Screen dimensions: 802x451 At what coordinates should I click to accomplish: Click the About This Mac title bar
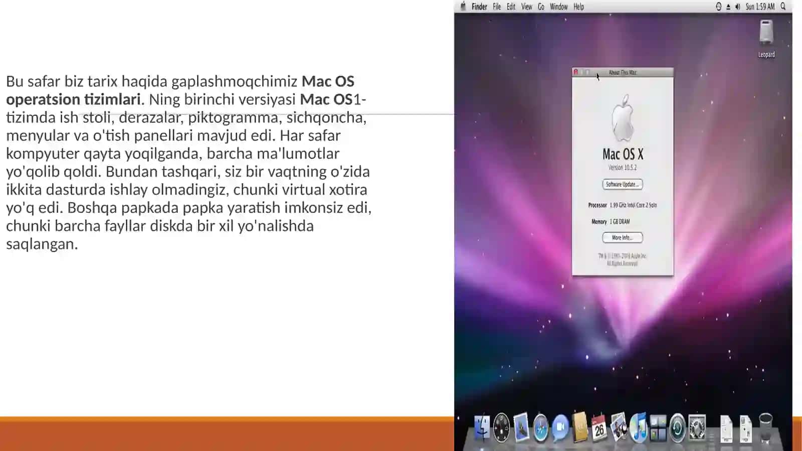pos(623,72)
